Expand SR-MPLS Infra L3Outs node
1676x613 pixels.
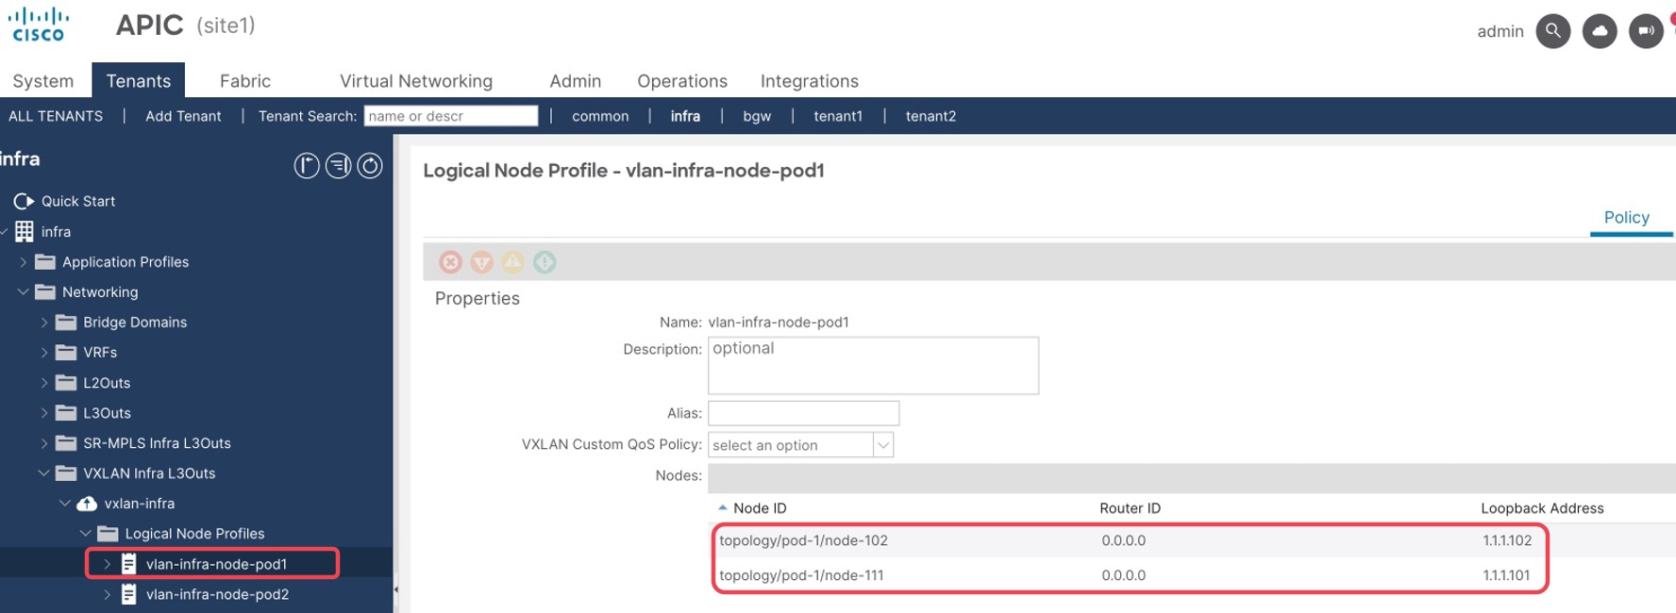pos(44,443)
